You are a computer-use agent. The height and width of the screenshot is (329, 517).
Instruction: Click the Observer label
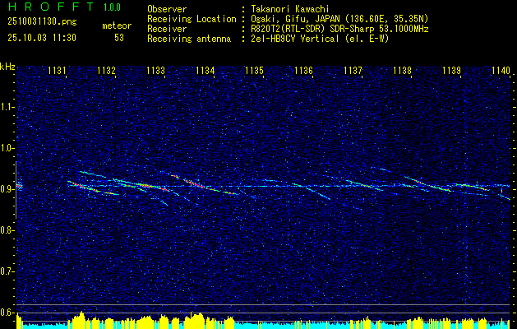(167, 9)
